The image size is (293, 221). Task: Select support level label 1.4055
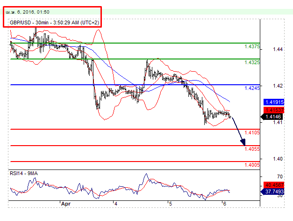pyautogui.click(x=252, y=149)
